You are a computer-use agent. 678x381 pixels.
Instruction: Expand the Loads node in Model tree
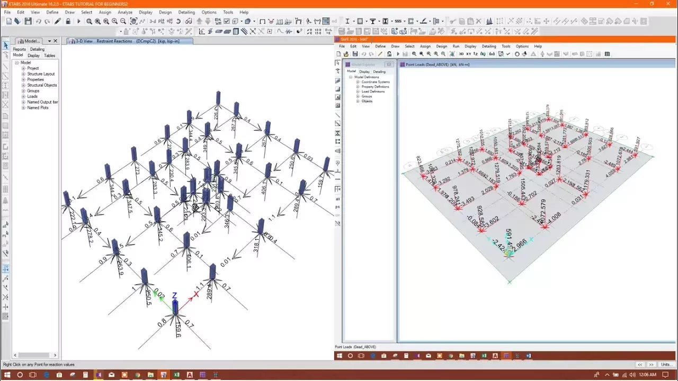tap(23, 96)
